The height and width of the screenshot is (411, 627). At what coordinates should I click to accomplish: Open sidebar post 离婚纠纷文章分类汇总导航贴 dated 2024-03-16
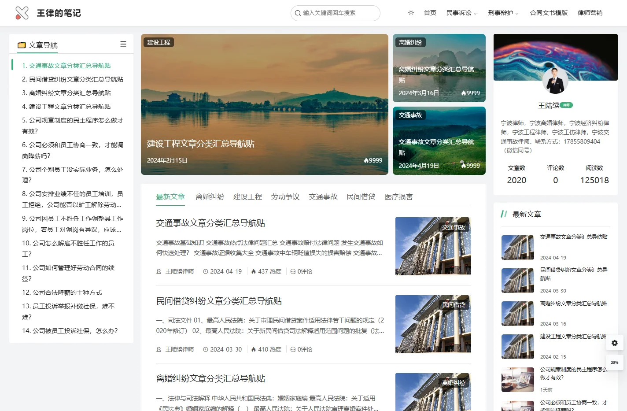coord(574,304)
